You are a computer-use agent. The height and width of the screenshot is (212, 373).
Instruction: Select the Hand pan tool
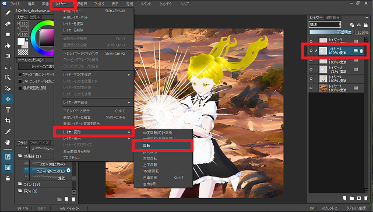coord(8,142)
